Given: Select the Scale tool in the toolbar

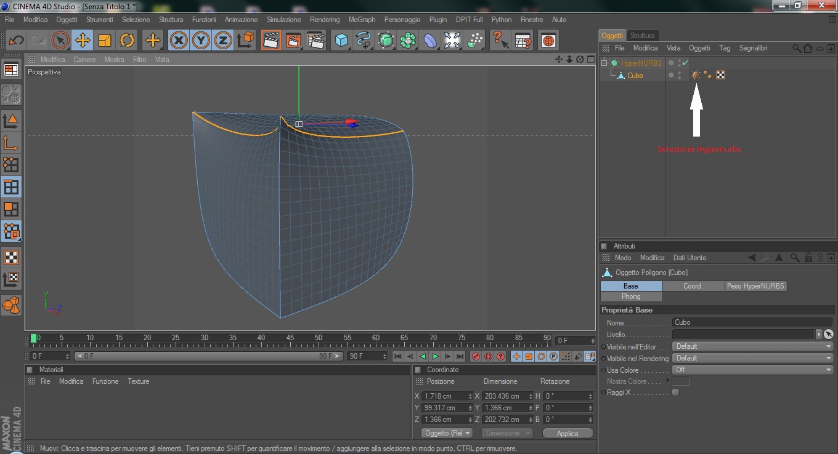Looking at the screenshot, I should click(105, 41).
